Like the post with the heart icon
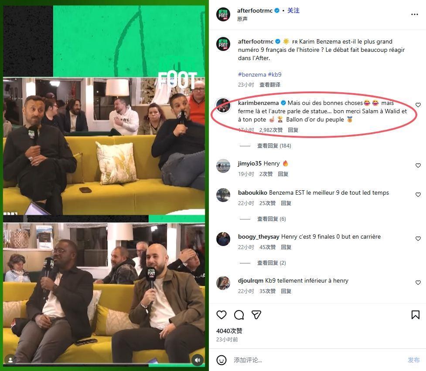This screenshot has height=371, width=426. coord(222,315)
